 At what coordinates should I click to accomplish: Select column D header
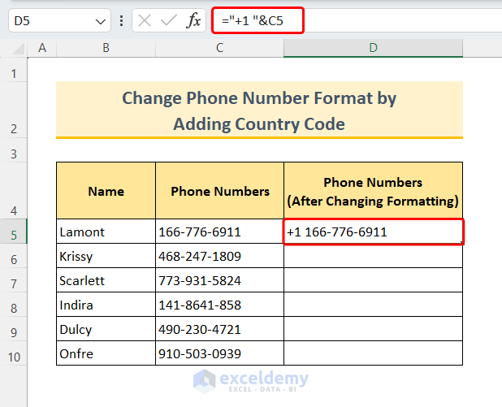[373, 48]
